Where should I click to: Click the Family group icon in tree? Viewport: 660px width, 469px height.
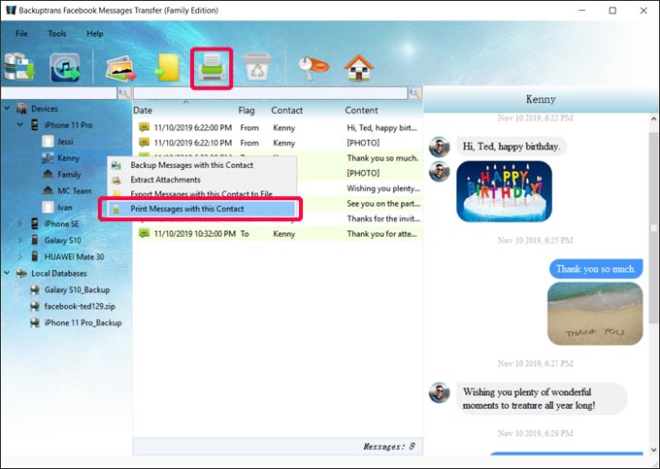coord(48,174)
